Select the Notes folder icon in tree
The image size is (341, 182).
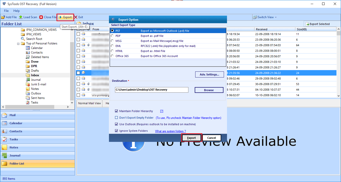pos(28,89)
